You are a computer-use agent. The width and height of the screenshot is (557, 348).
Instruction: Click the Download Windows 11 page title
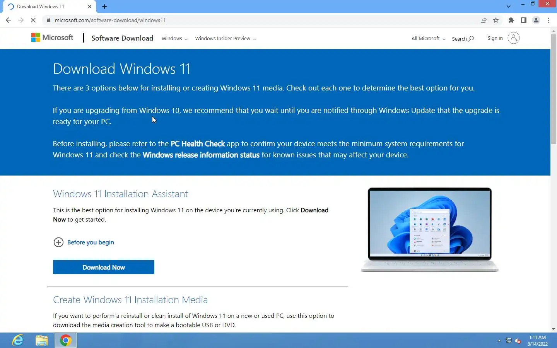121,69
